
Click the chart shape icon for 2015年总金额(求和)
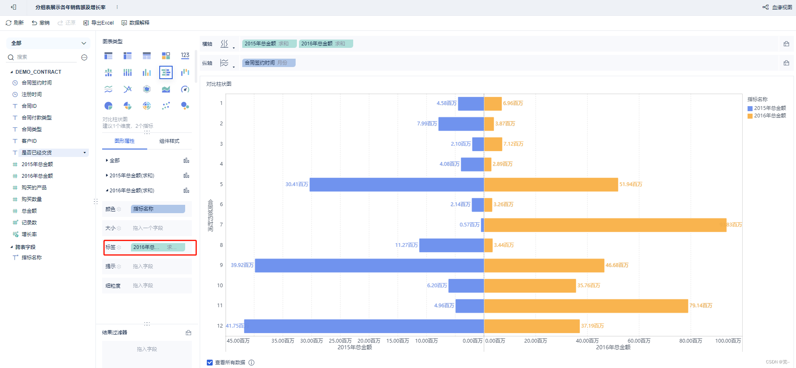[x=186, y=176]
